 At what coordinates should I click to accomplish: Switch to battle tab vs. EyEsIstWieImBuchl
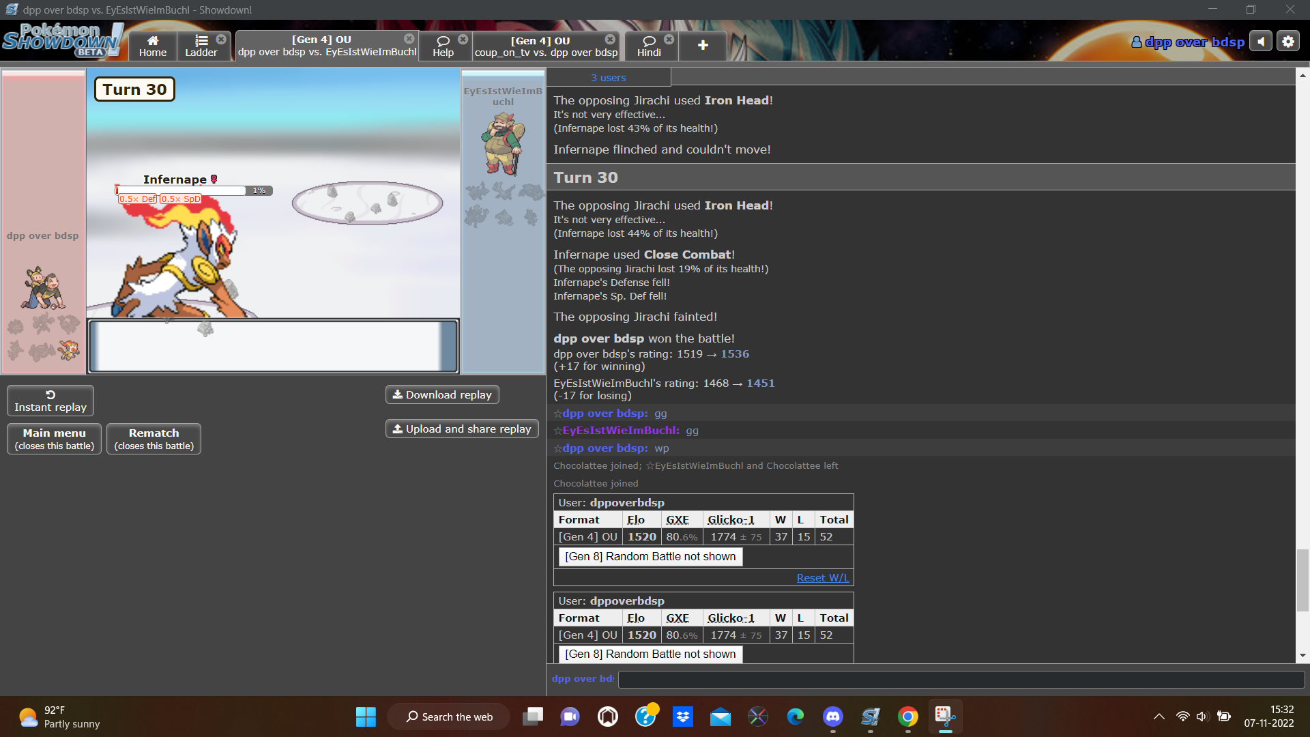pos(326,46)
